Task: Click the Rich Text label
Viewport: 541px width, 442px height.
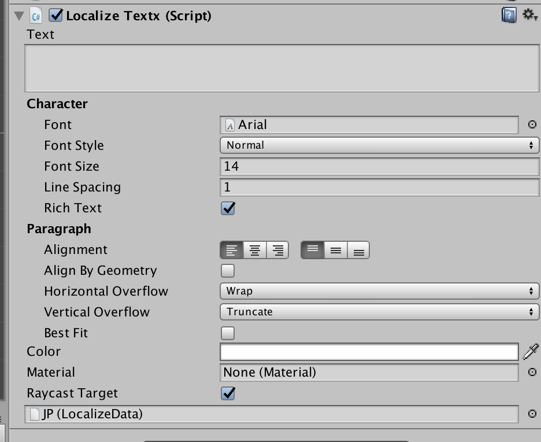Action: click(x=73, y=208)
